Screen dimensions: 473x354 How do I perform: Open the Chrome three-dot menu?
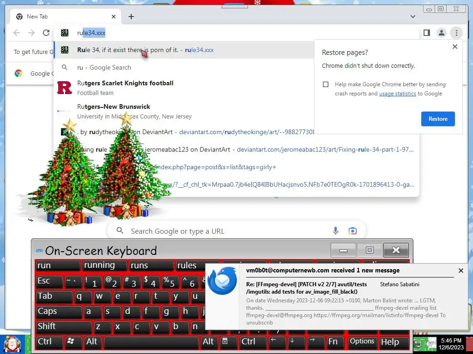click(x=456, y=33)
